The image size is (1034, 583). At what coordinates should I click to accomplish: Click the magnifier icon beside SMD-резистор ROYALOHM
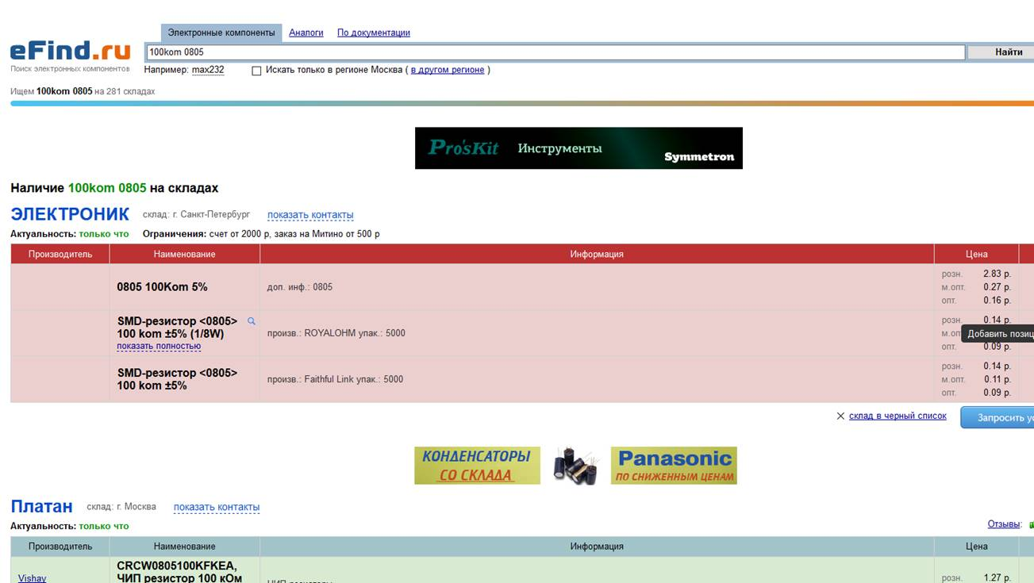252,321
